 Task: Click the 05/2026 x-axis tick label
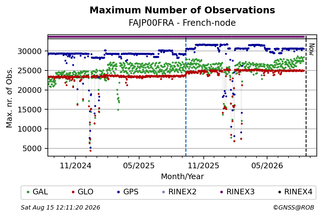click(x=267, y=166)
